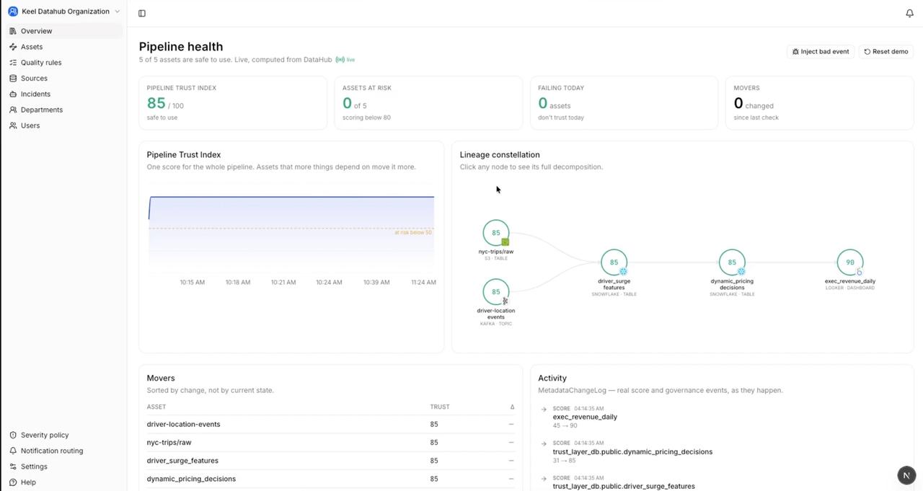Select the exec_revenue_daily lineage node
The height and width of the screenshot is (491, 923).
tap(850, 262)
